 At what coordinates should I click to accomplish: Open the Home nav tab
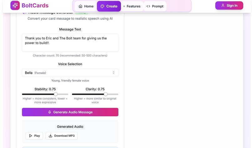tap(86, 6)
